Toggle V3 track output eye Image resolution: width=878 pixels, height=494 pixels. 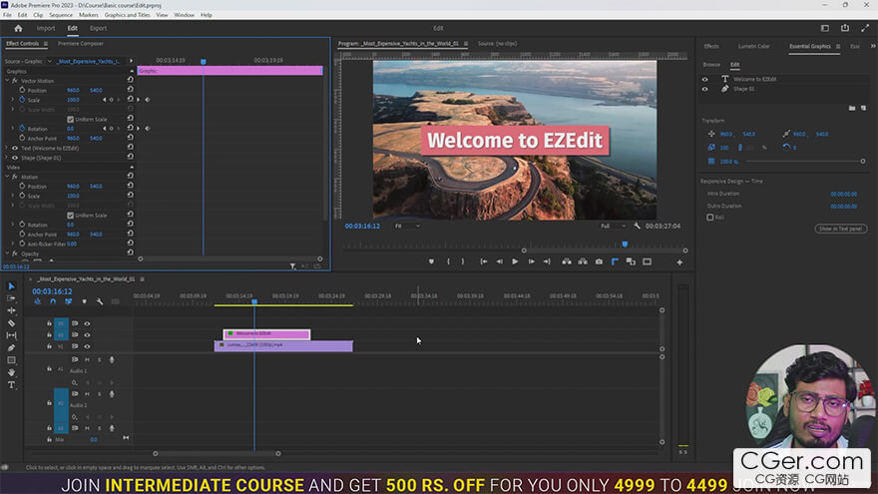tap(88, 323)
